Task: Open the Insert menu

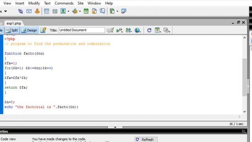Action: (20, 3)
